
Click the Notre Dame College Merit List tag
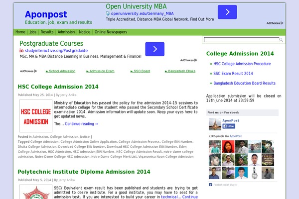point(114,157)
